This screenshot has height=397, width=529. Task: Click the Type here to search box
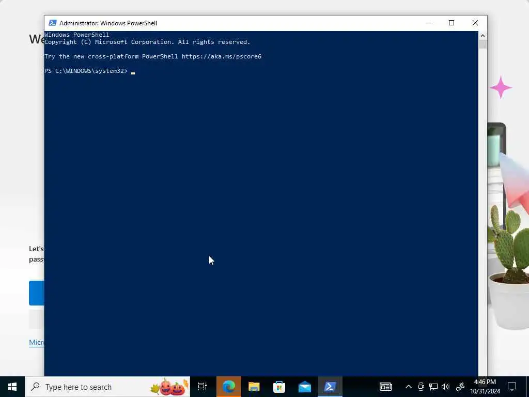pyautogui.click(x=107, y=387)
